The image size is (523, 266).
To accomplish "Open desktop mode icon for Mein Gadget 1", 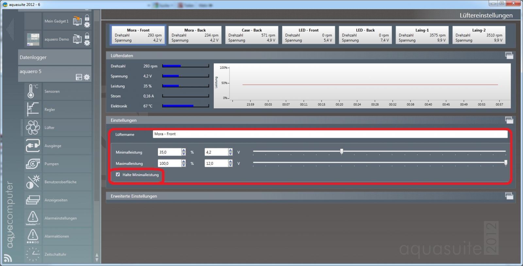I will pyautogui.click(x=77, y=21).
